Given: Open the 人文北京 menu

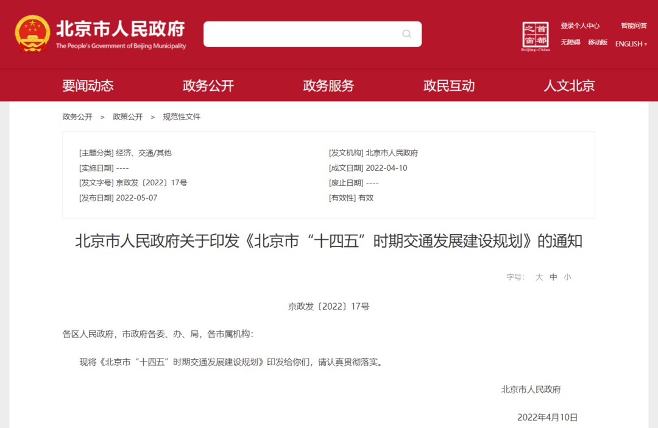Looking at the screenshot, I should [x=569, y=86].
